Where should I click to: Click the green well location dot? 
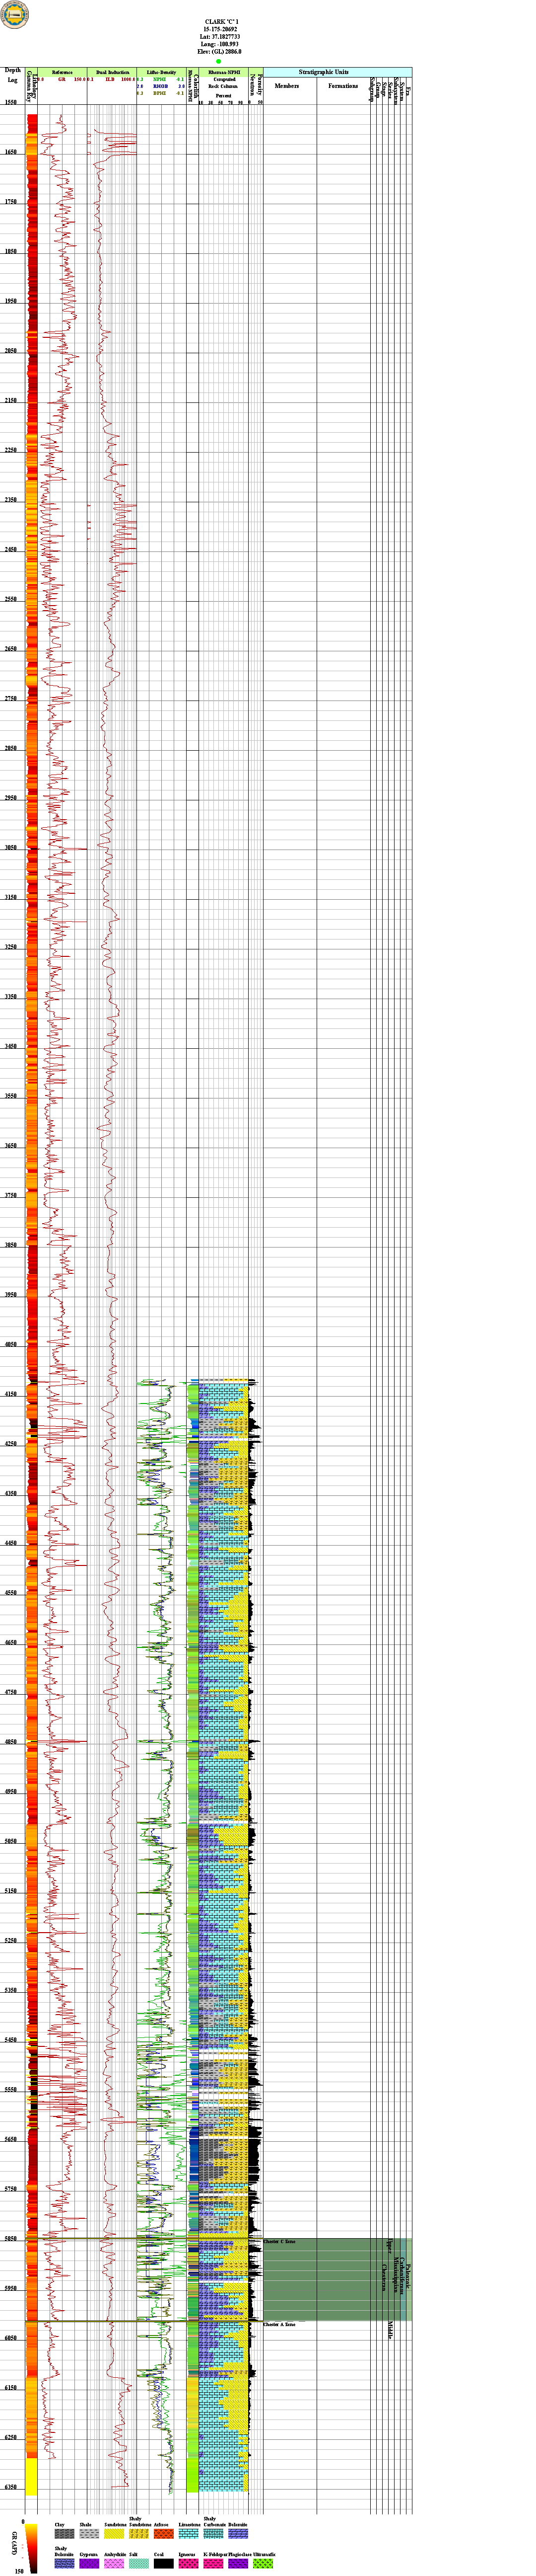(x=218, y=61)
